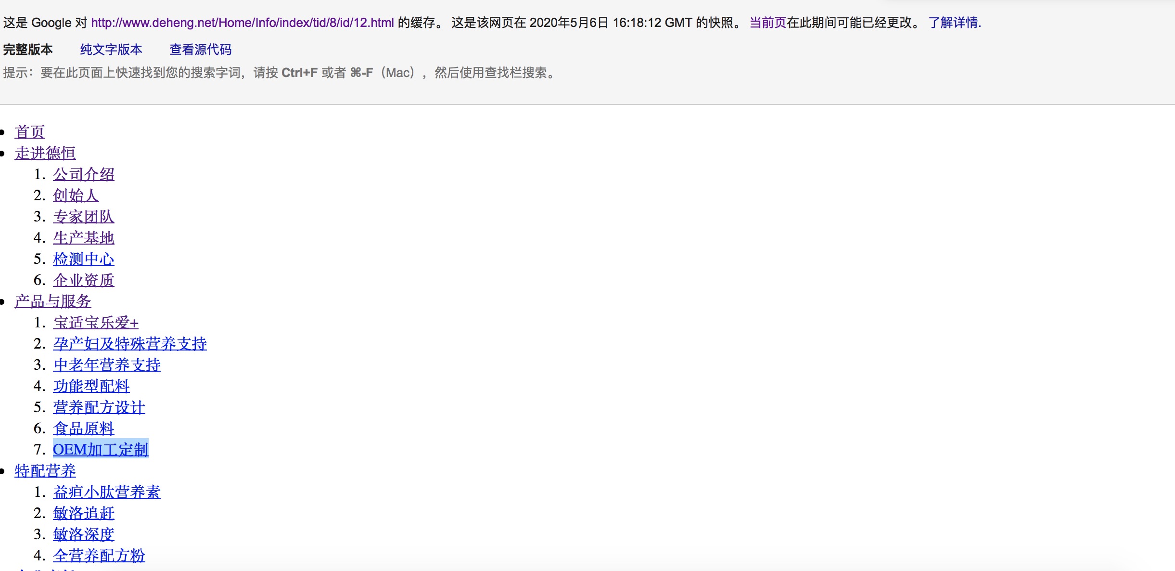The height and width of the screenshot is (571, 1175).
Task: Open the 了解详情 learn more link
Action: click(x=954, y=23)
